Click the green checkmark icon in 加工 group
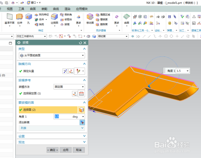The image size is (201, 158). [x=182, y=16]
